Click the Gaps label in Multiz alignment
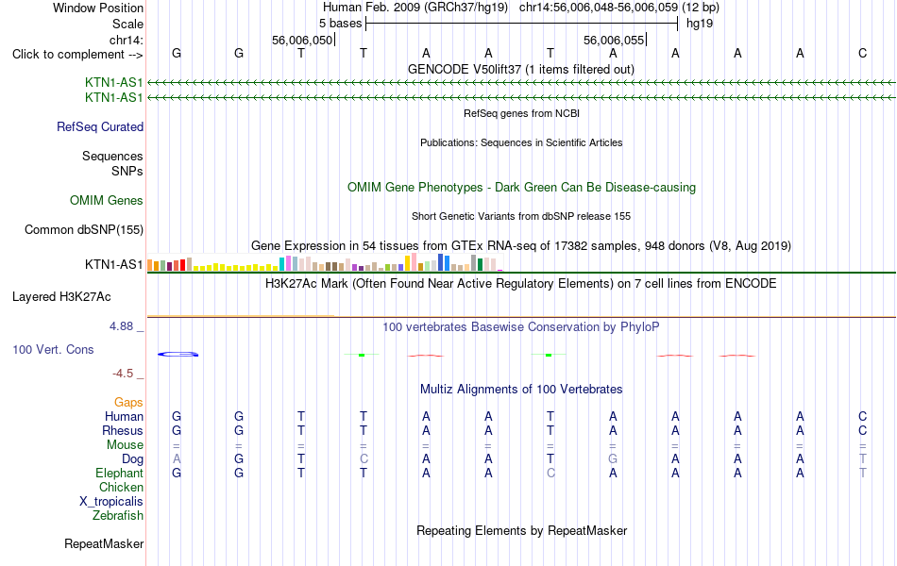Image resolution: width=897 pixels, height=566 pixels. (128, 403)
